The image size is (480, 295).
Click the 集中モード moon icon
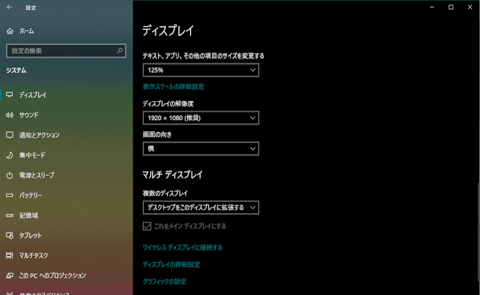[9, 155]
